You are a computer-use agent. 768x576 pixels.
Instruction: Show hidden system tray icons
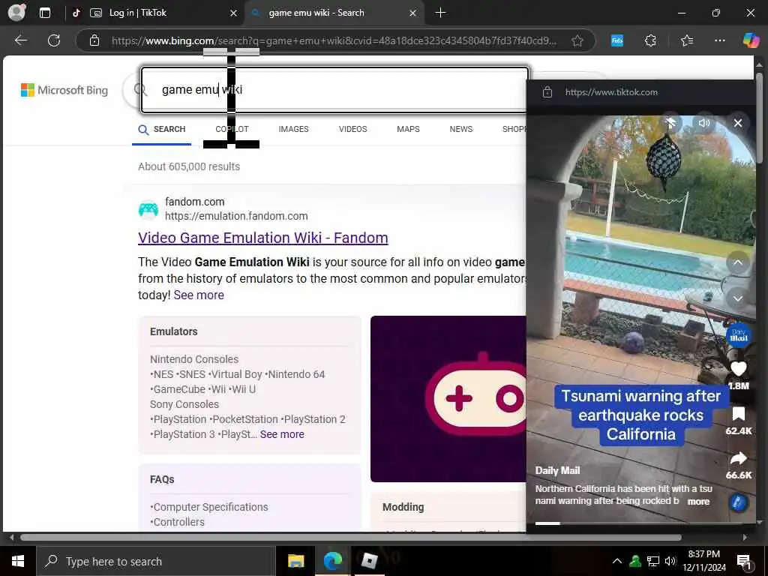(617, 561)
